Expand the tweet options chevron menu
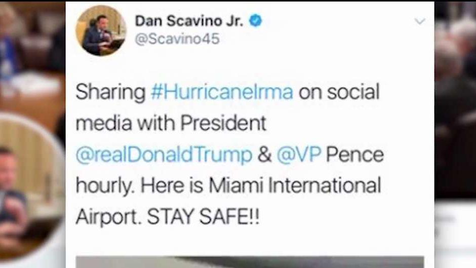Viewport: 476px width, 268px height. [x=420, y=21]
